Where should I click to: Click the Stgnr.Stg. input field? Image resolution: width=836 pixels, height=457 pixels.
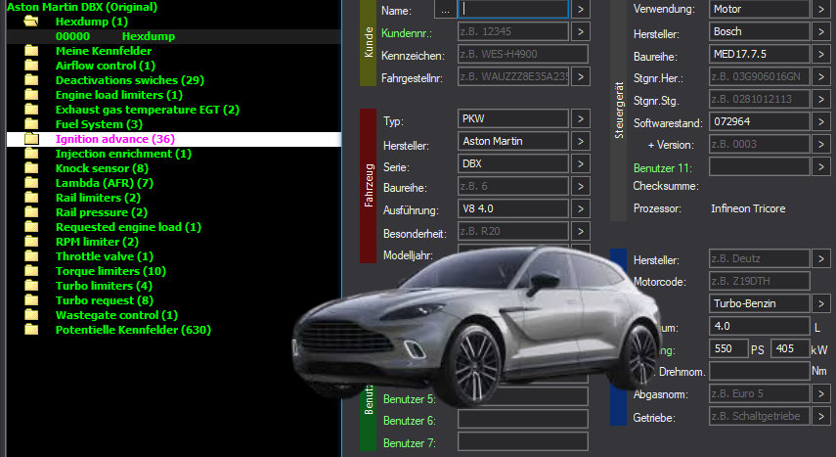tap(759, 99)
